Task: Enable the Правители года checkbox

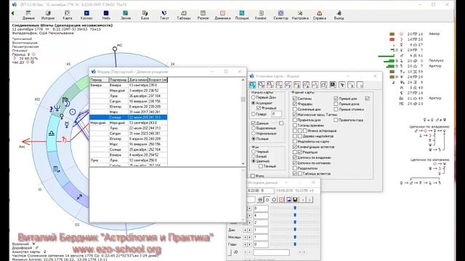Action: 336,120
